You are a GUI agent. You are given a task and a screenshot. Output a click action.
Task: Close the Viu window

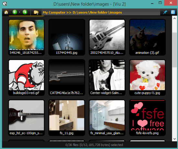171,3
